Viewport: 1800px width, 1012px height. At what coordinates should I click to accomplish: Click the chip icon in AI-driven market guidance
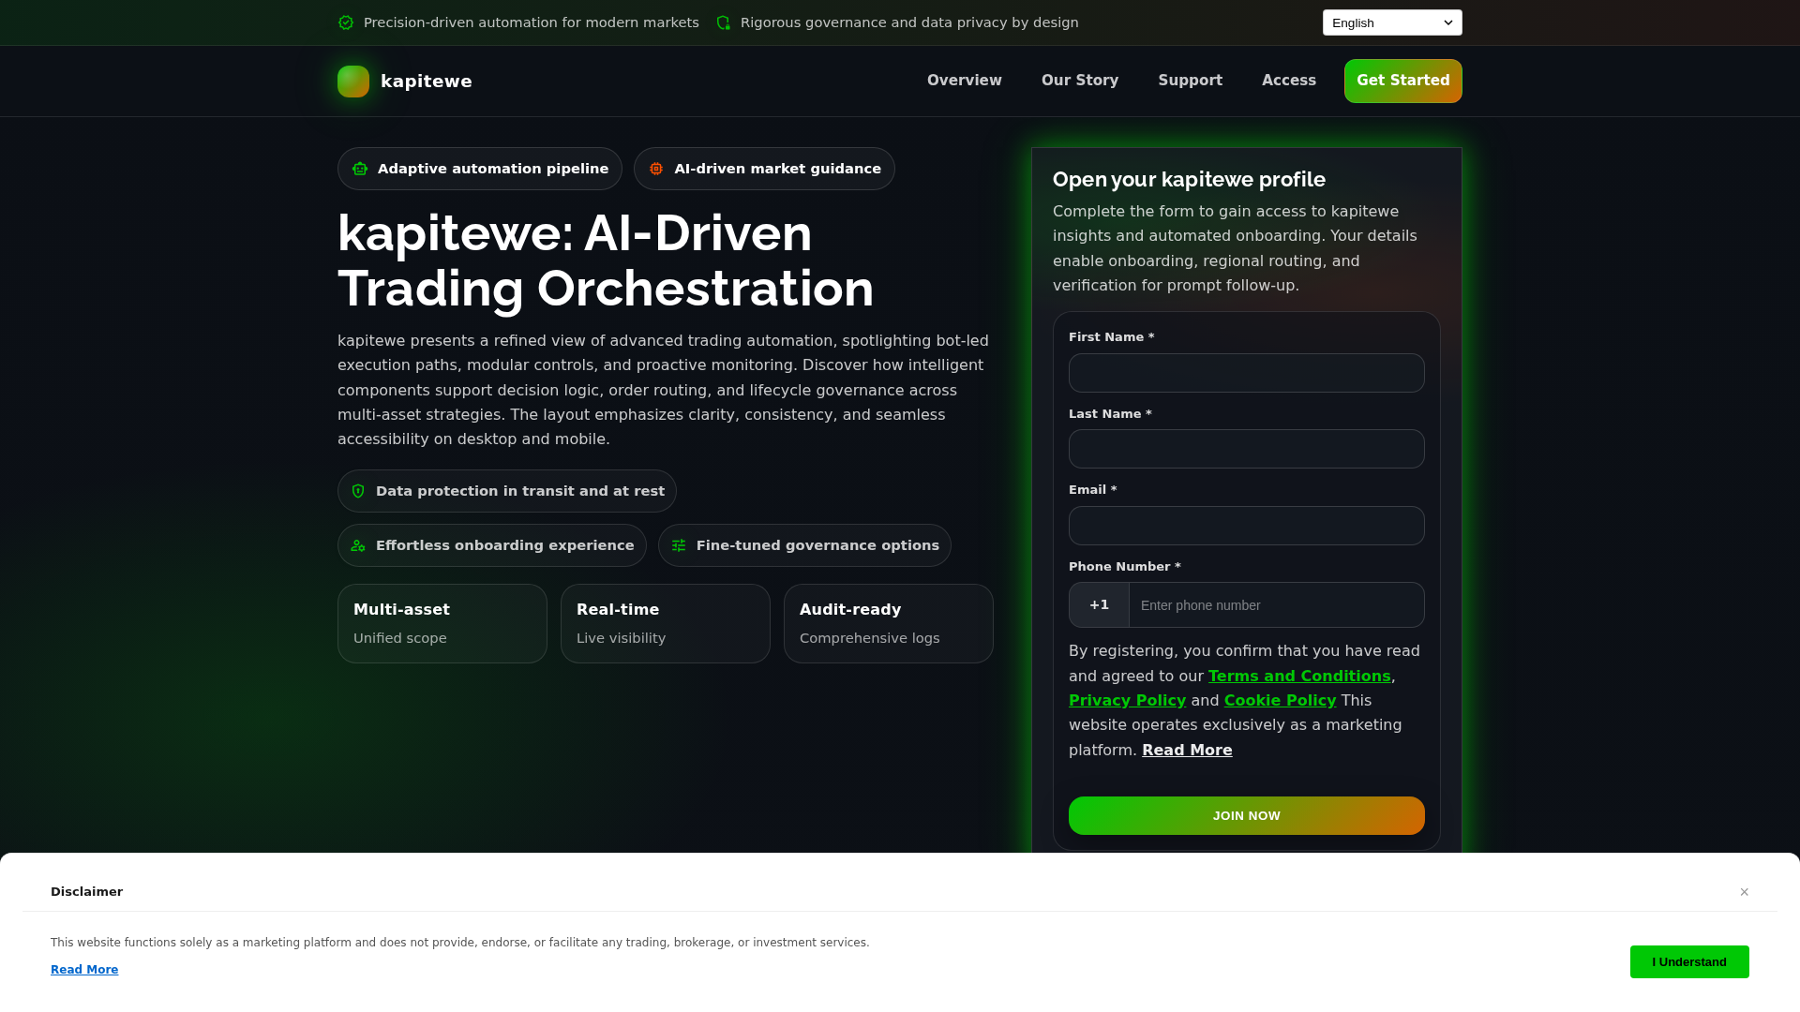tap(656, 169)
